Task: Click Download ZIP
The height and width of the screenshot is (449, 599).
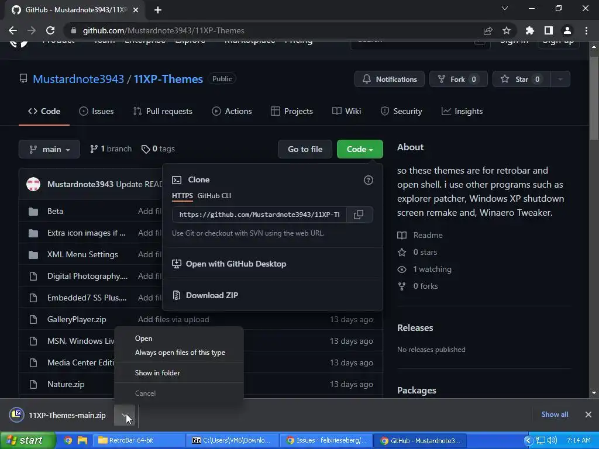Action: pyautogui.click(x=273, y=295)
